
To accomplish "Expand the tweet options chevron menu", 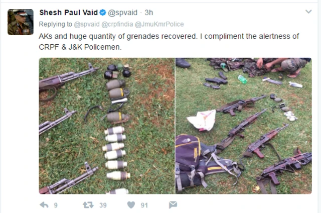I will click(x=308, y=12).
